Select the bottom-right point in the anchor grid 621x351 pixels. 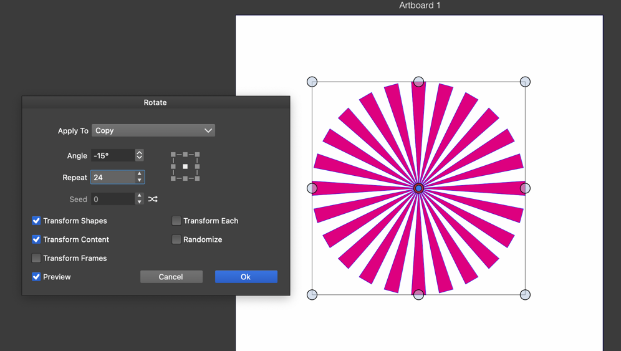click(197, 178)
